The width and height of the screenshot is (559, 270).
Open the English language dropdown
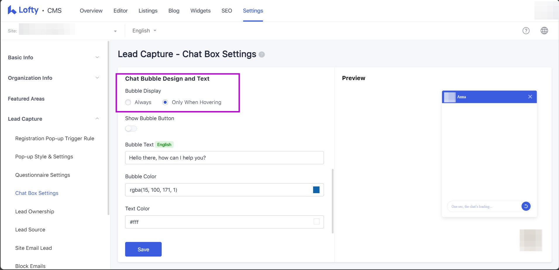[144, 31]
